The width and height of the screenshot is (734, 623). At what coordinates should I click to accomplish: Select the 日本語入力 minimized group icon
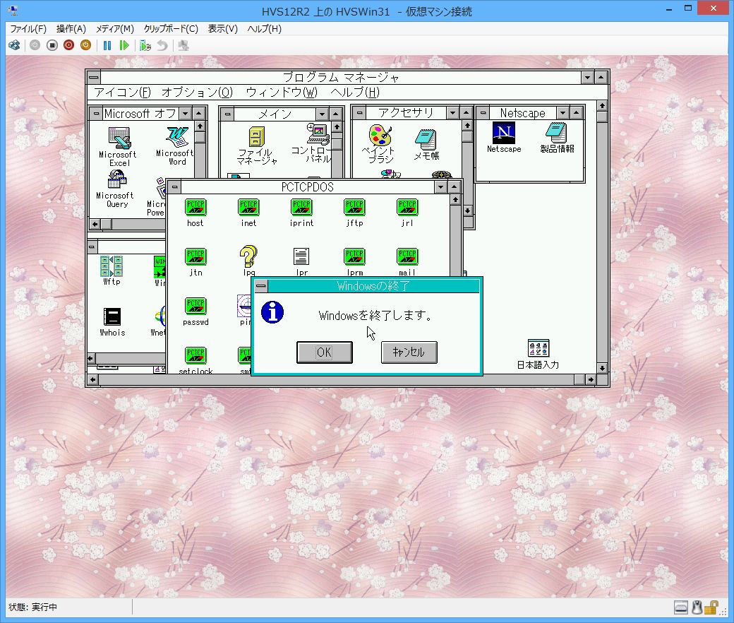point(538,355)
